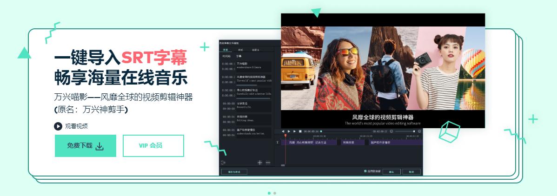Select the subtitle row 'understands you better.'
The image size is (557, 196).
(x=254, y=132)
